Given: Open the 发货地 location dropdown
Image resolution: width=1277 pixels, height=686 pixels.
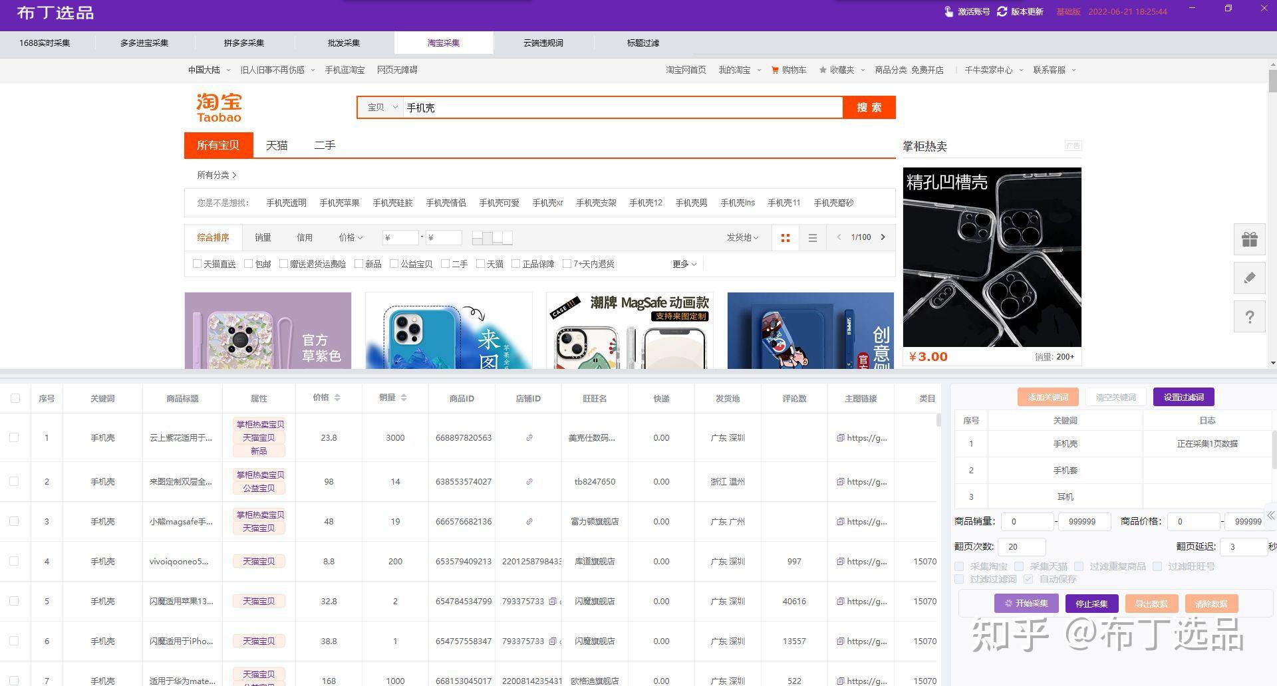Looking at the screenshot, I should click(x=742, y=237).
